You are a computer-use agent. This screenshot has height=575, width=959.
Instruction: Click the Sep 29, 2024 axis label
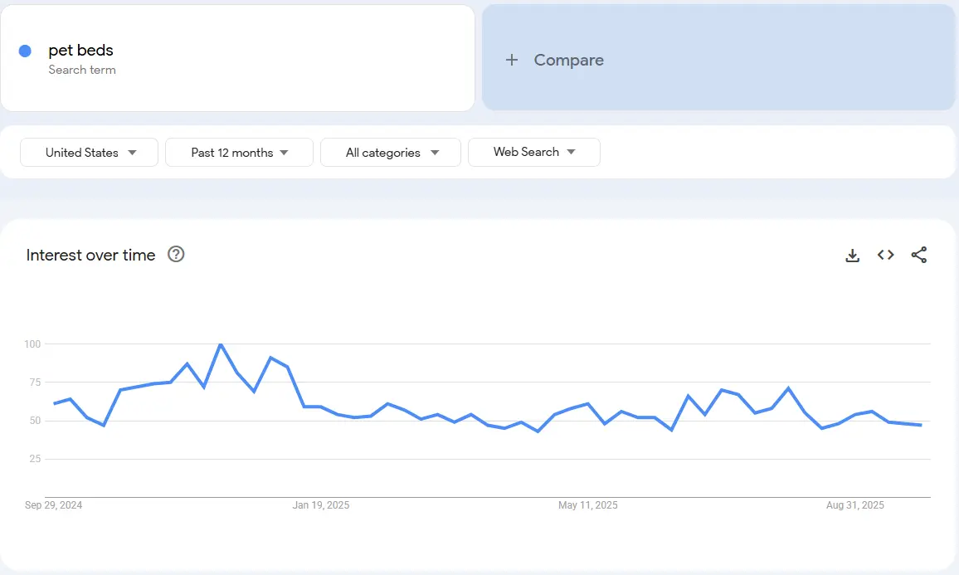54,504
